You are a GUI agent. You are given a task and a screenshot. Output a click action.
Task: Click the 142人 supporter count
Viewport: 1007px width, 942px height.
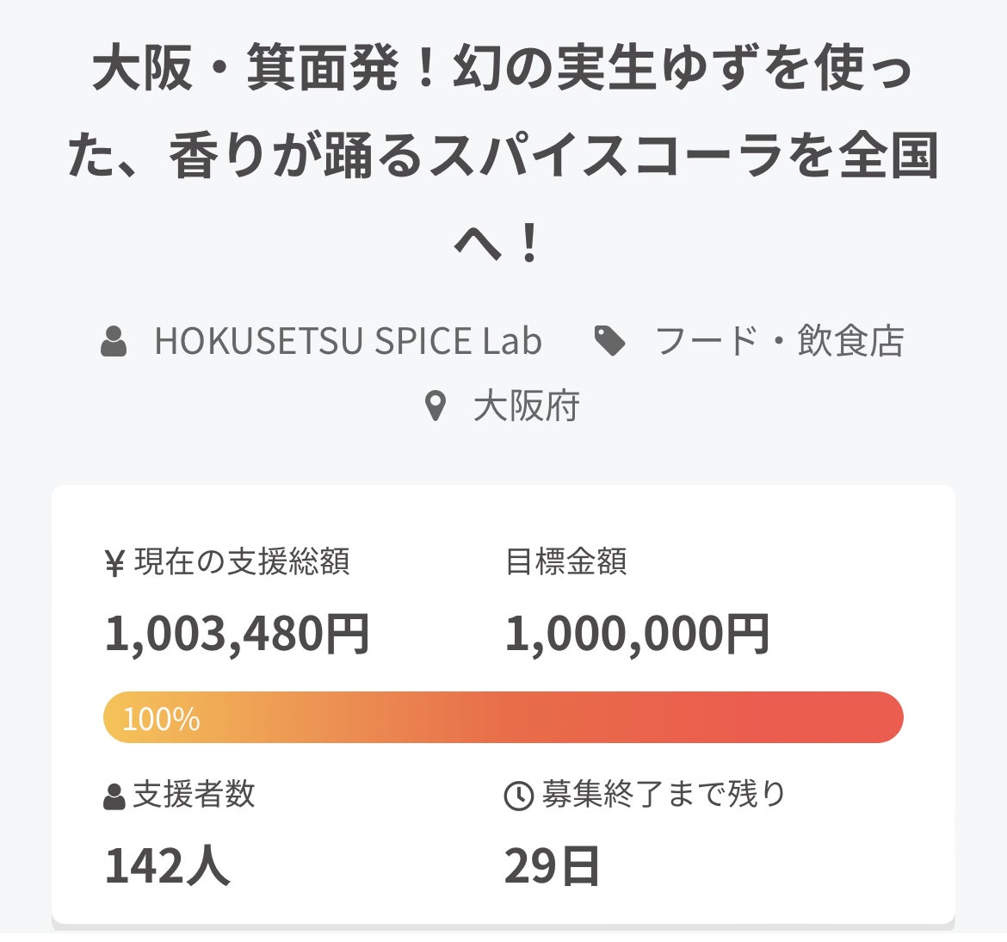167,865
